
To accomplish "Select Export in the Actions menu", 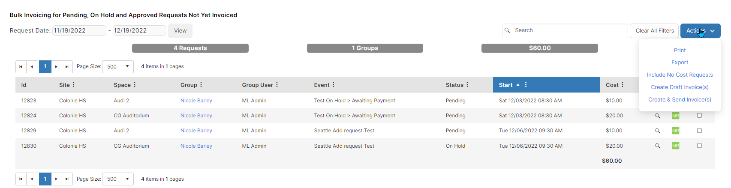I will tap(680, 63).
